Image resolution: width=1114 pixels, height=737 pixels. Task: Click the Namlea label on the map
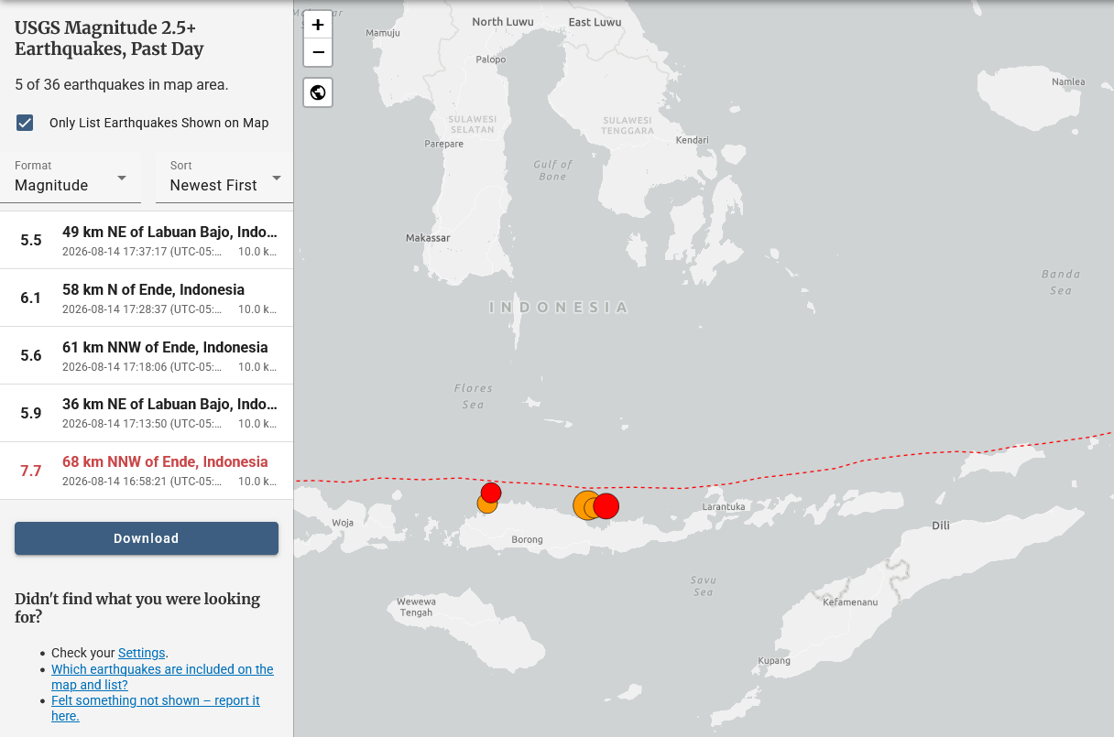(1068, 81)
